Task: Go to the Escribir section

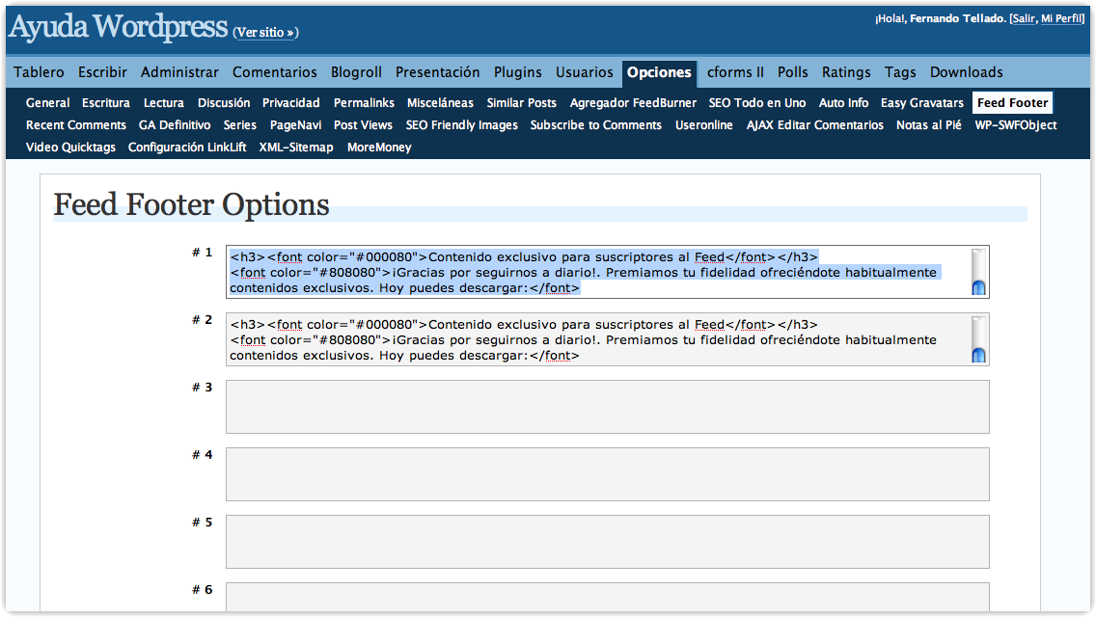Action: (x=102, y=72)
